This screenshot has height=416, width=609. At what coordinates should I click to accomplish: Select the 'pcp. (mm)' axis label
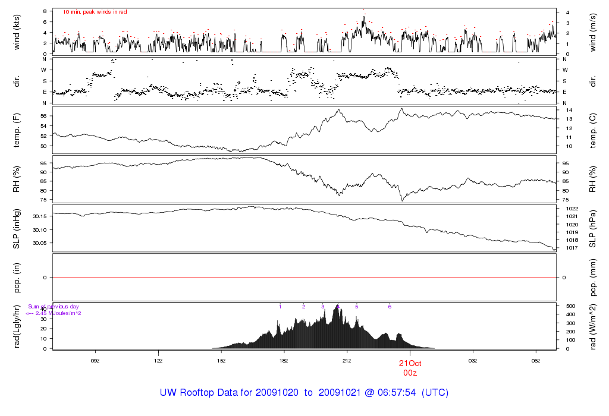click(x=594, y=277)
